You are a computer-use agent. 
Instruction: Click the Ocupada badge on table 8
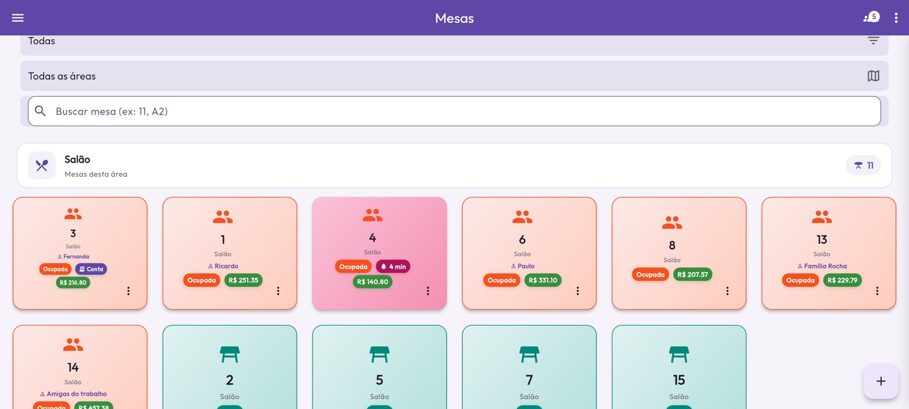(x=651, y=274)
